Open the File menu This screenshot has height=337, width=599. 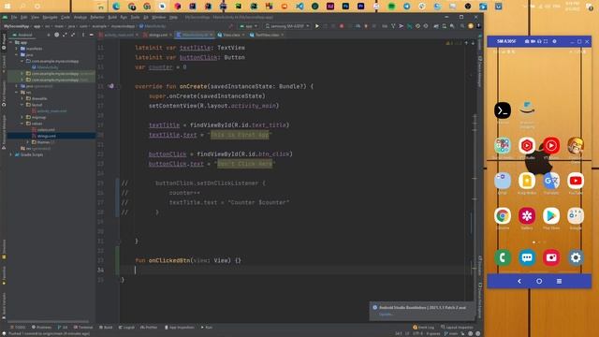[14, 17]
